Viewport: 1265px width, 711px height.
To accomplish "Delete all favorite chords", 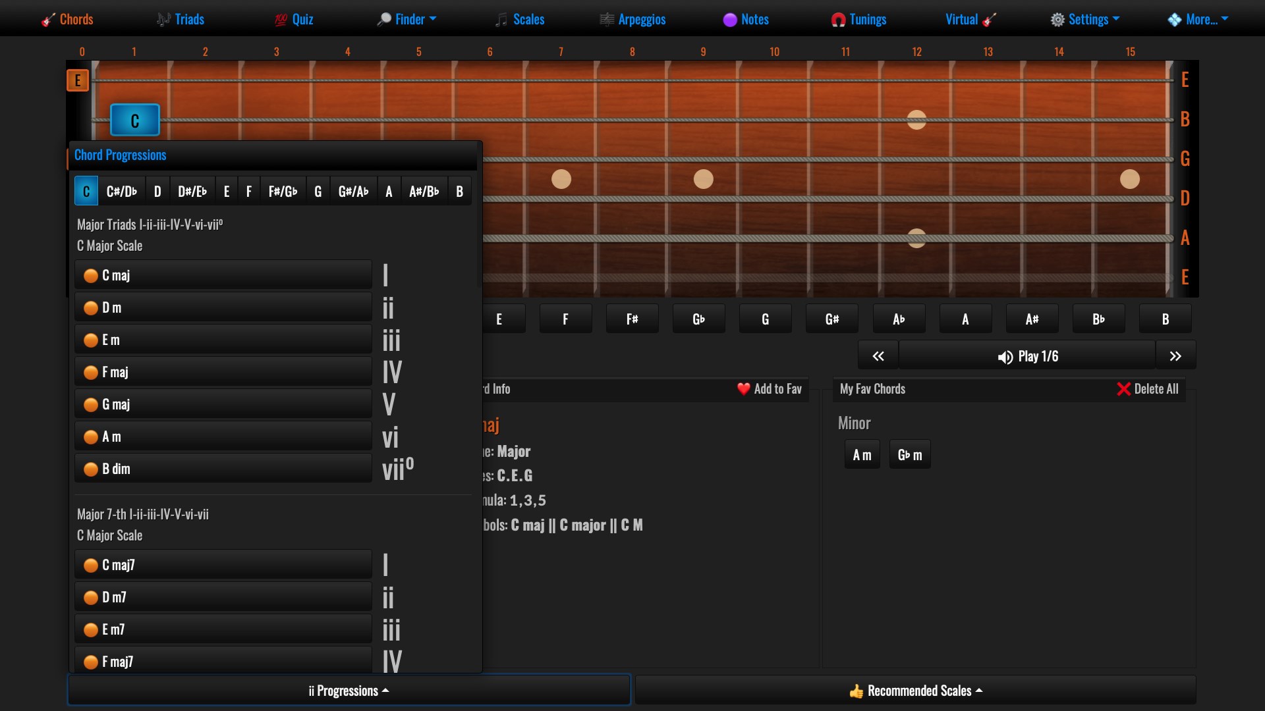I will point(1148,389).
